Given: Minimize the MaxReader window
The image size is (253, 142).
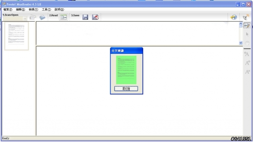Looking at the screenshot, I should [238, 4].
